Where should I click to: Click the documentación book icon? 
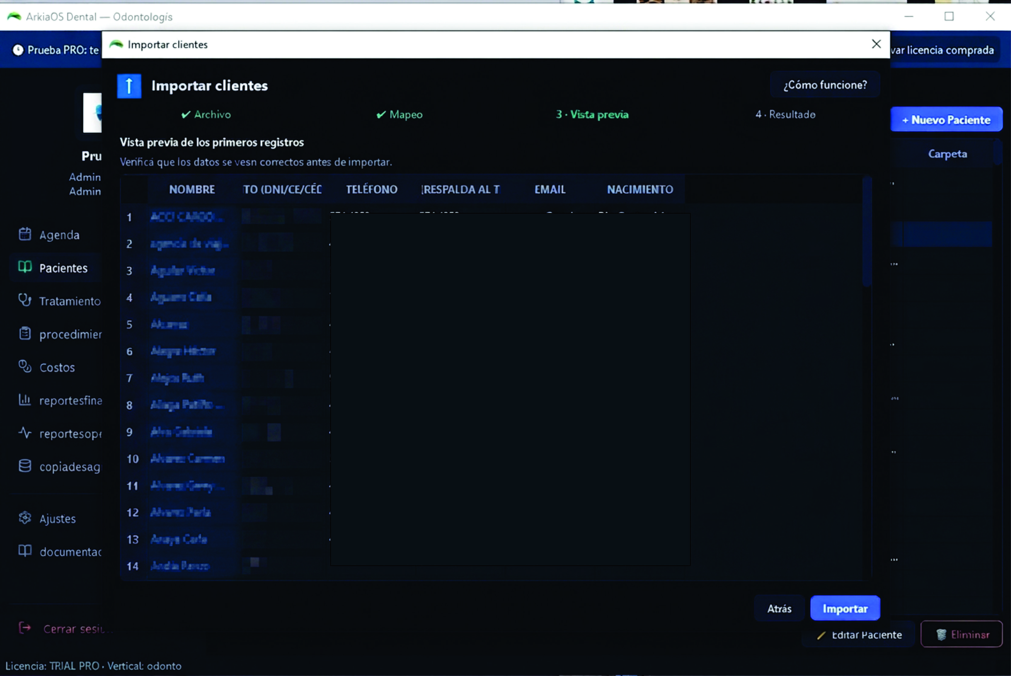pos(25,551)
